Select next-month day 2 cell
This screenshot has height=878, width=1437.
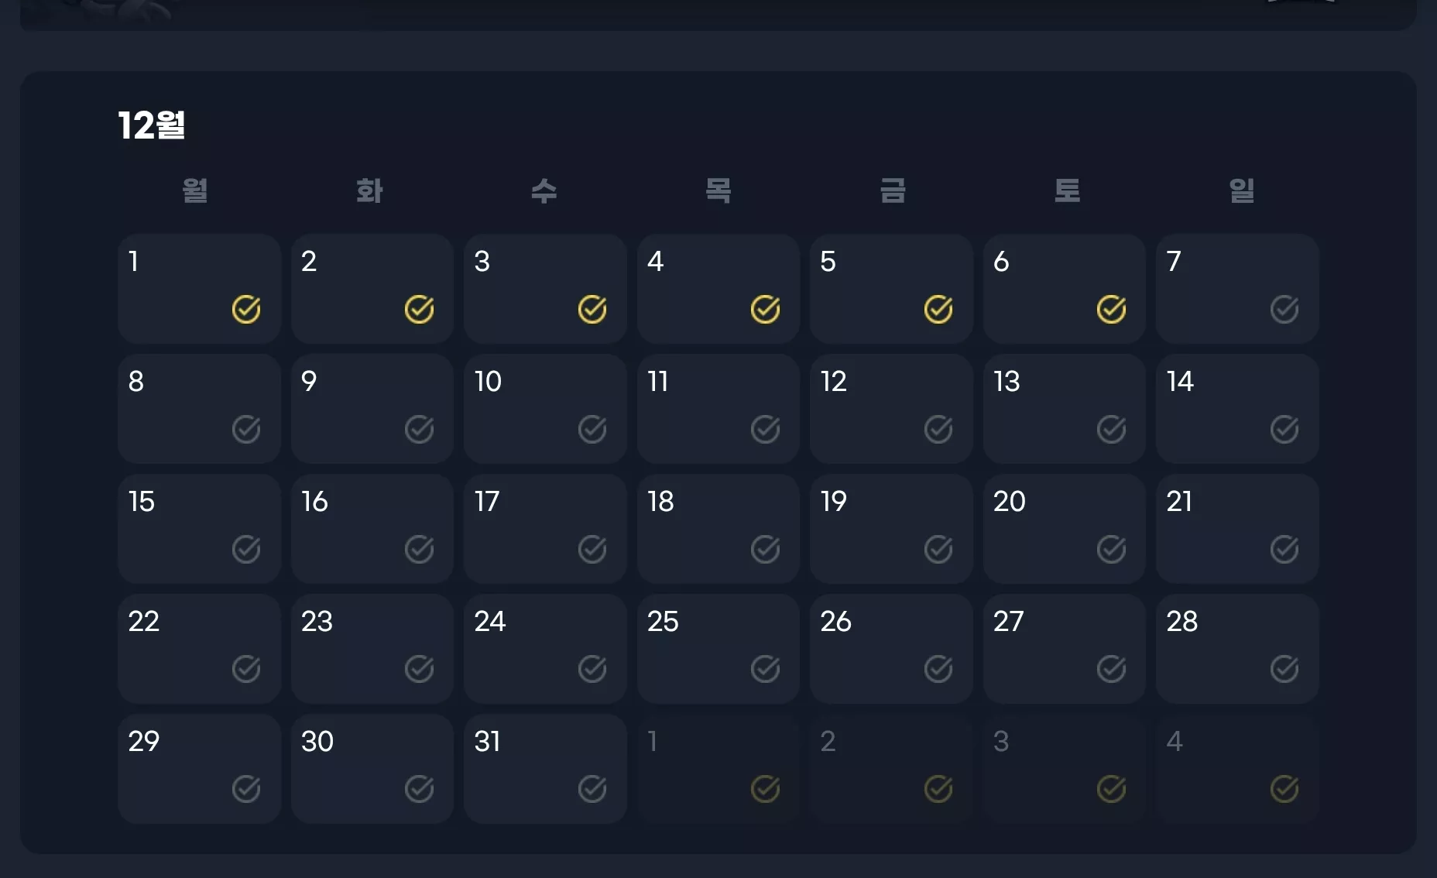(x=891, y=769)
